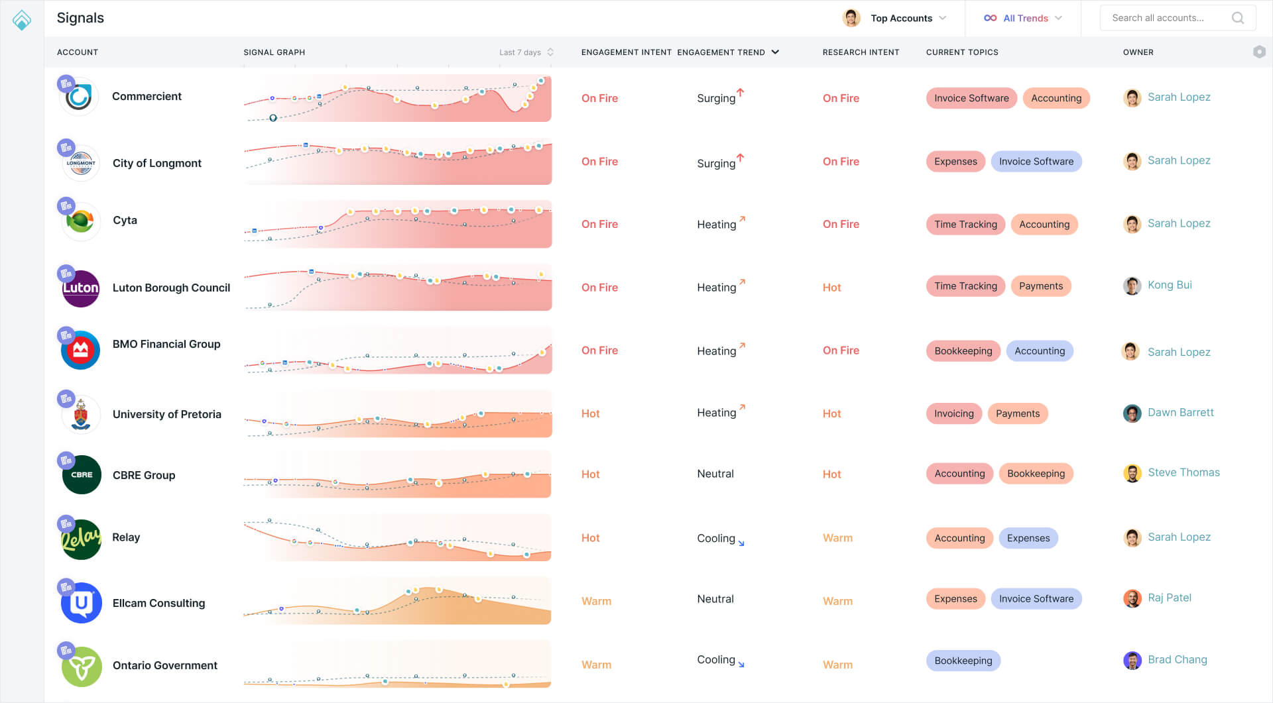Screen dimensions: 1273x703
Task: Open the University of Pretoria crest logo
Action: click(x=81, y=415)
